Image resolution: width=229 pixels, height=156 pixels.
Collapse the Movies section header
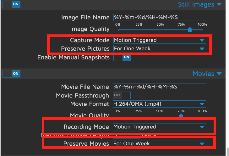point(203,74)
